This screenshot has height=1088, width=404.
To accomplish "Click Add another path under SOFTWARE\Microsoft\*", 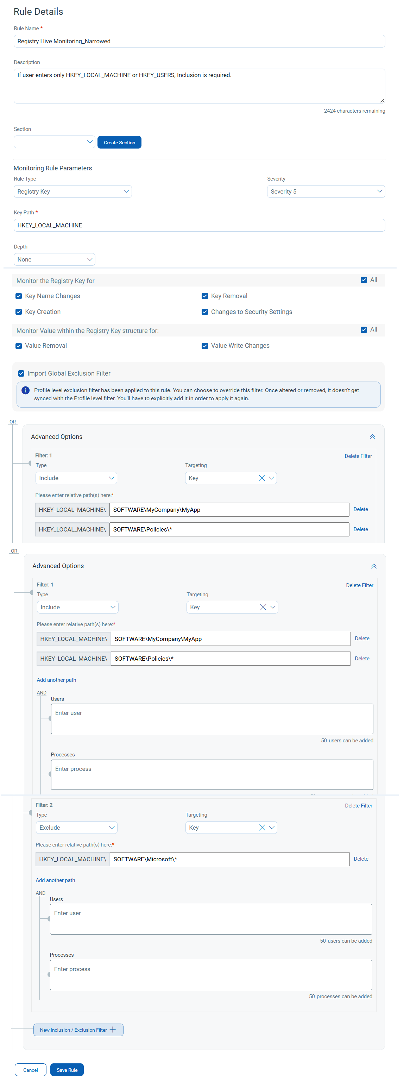I will pyautogui.click(x=55, y=880).
